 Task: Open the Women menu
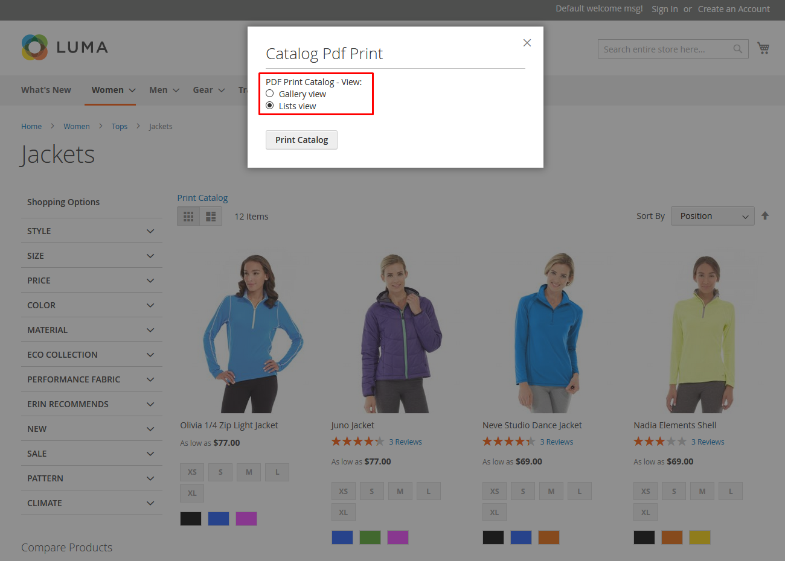click(x=112, y=90)
